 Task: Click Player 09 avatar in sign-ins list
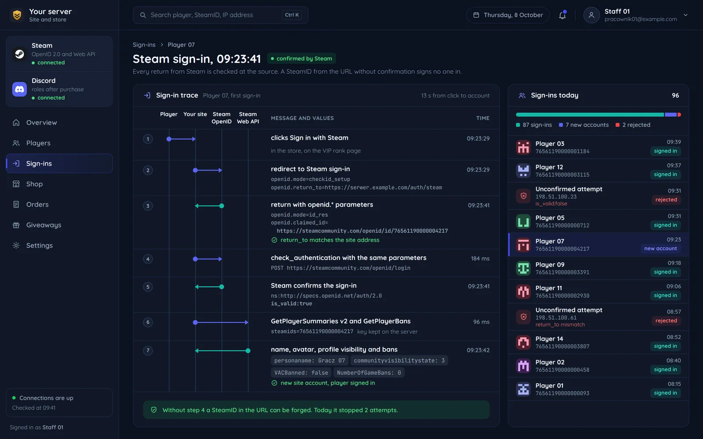tap(523, 268)
